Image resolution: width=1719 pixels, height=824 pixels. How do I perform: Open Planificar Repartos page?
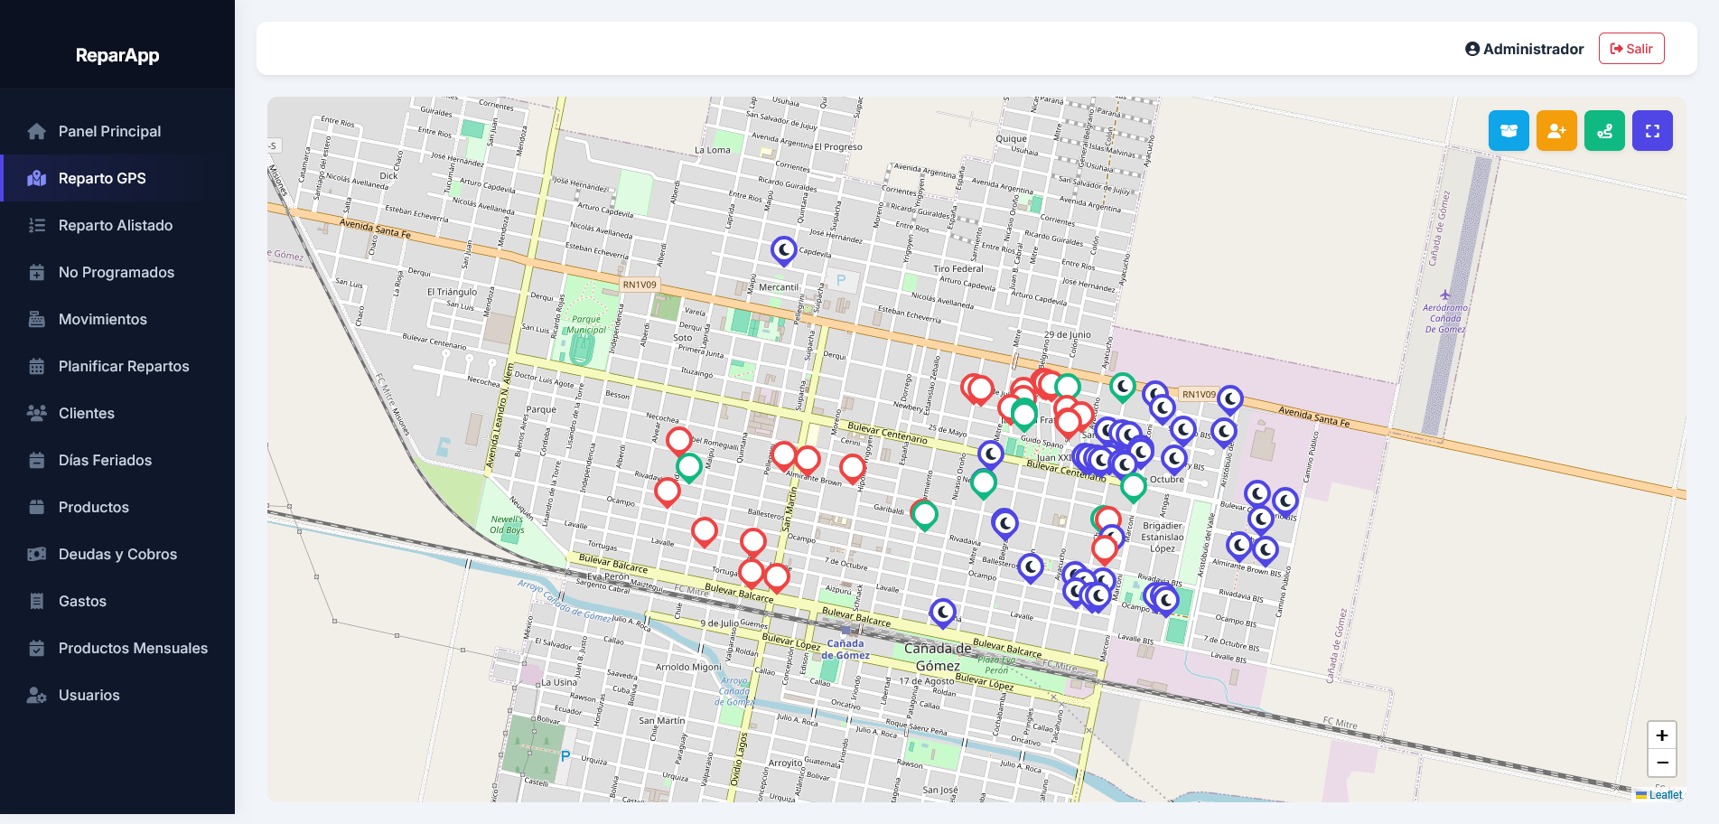pos(117,366)
